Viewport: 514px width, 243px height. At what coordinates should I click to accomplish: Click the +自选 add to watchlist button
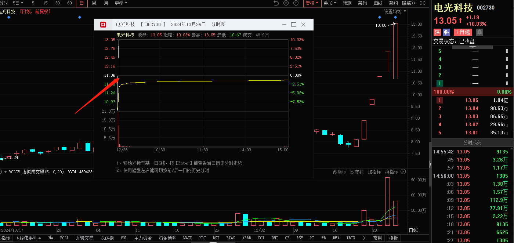click(463, 32)
